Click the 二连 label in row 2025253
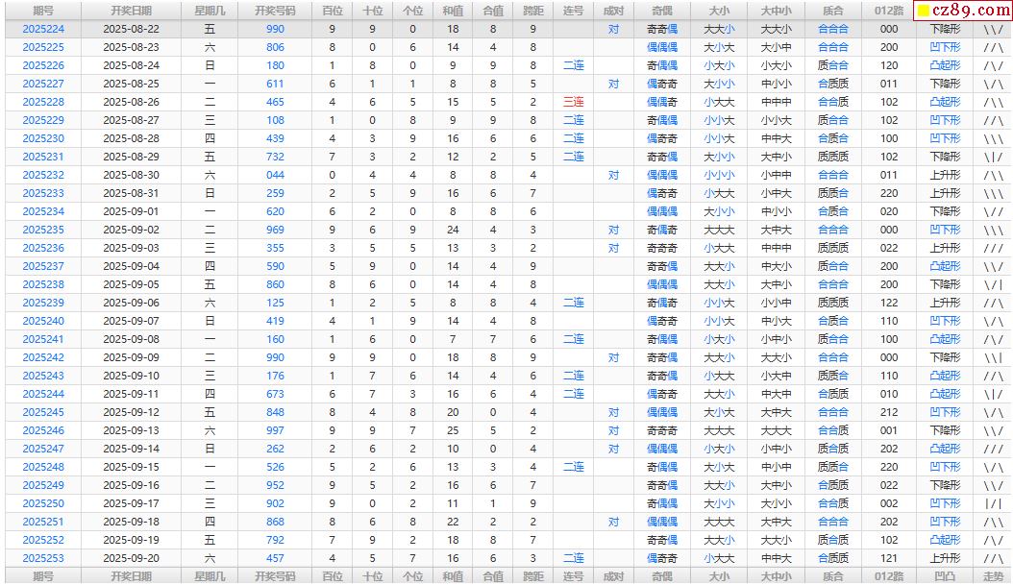This screenshot has width=1013, height=585. (573, 558)
